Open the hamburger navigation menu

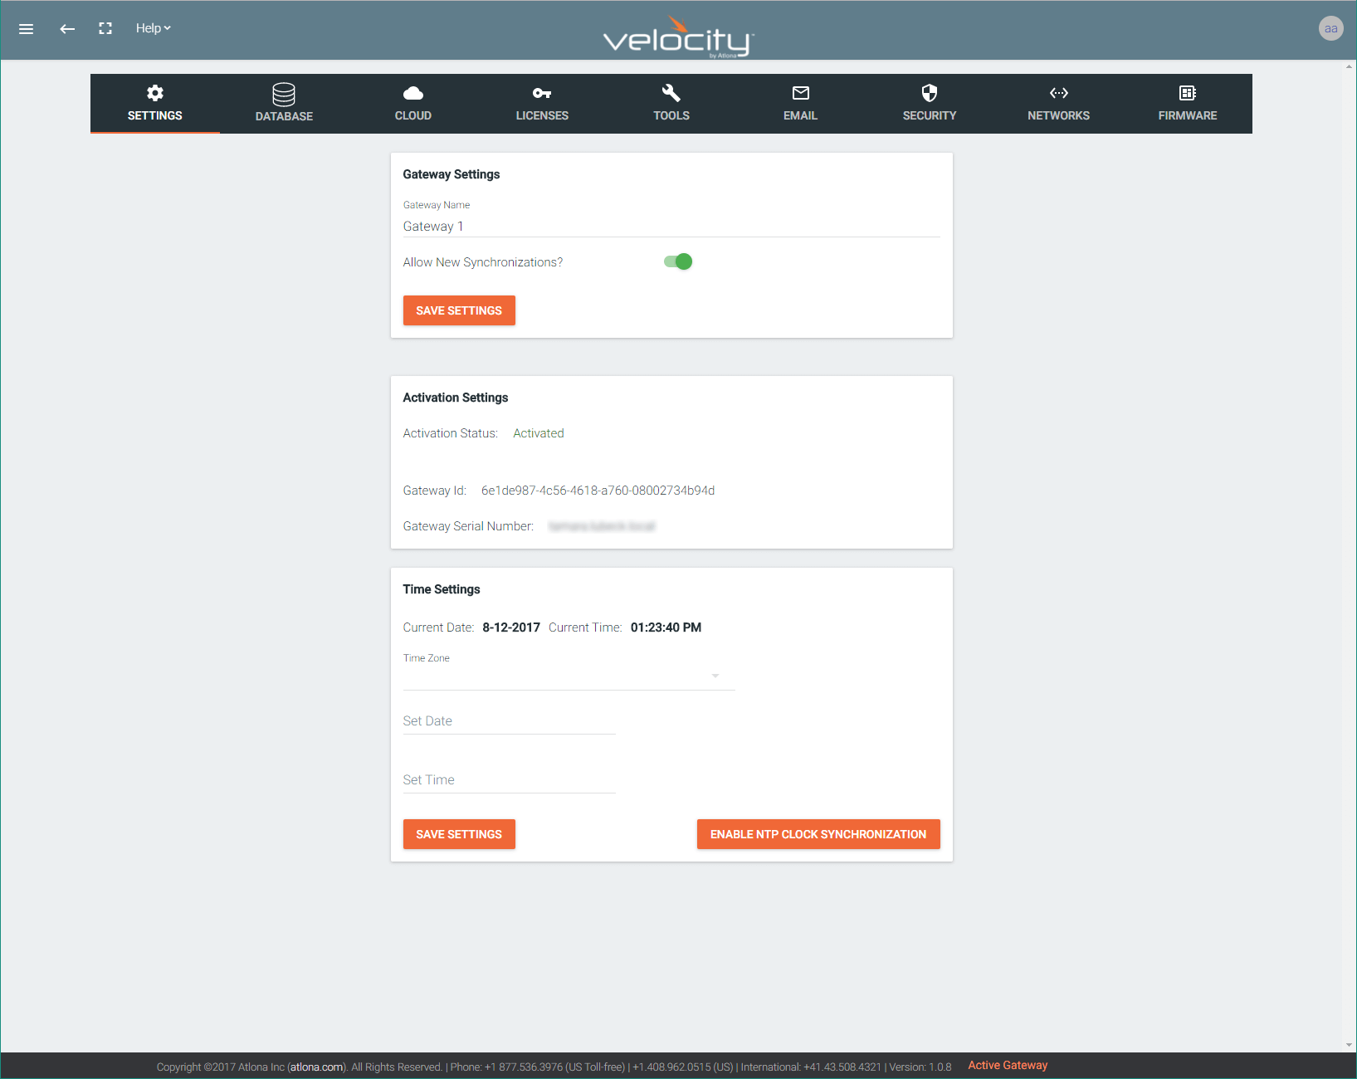26,29
